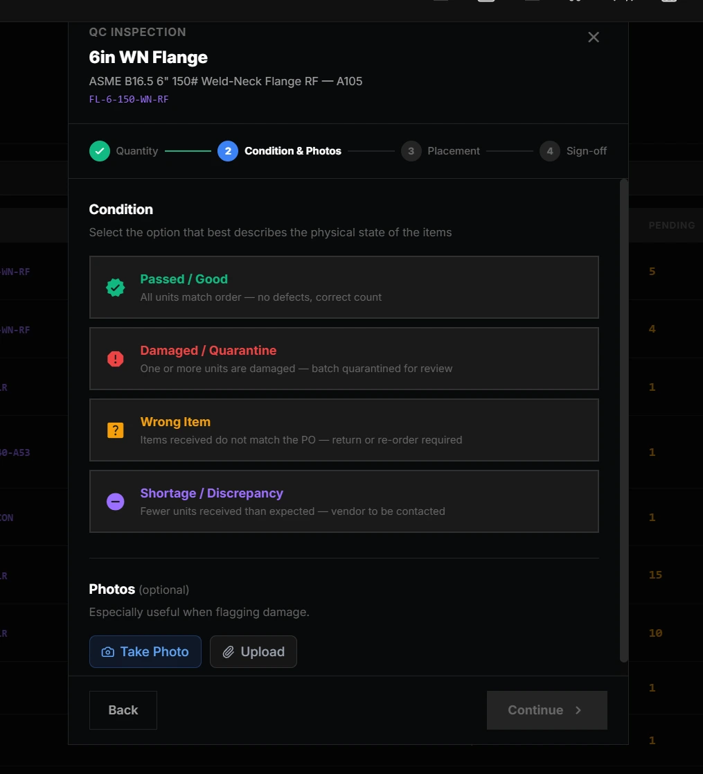Click the purple Shortage minus icon
The width and height of the screenshot is (703, 774).
pyautogui.click(x=116, y=502)
